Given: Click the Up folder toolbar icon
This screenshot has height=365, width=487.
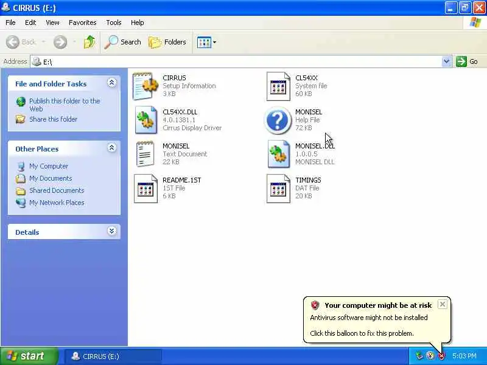Looking at the screenshot, I should point(89,42).
